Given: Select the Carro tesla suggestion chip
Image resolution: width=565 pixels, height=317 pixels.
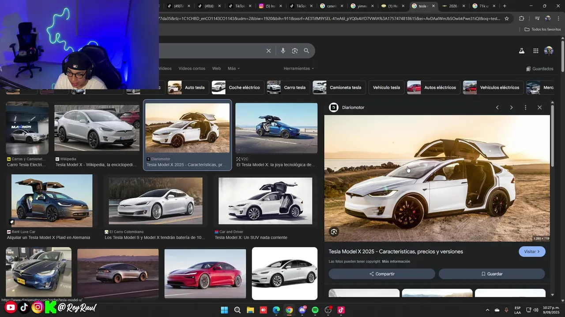Looking at the screenshot, I should 287,88.
